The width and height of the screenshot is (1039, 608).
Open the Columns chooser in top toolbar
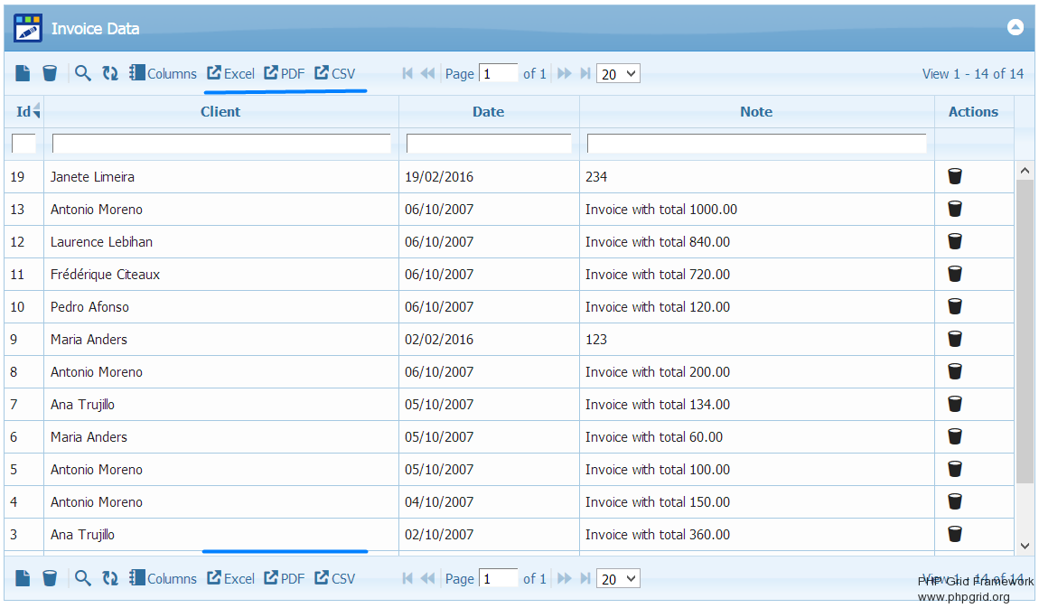coord(163,74)
